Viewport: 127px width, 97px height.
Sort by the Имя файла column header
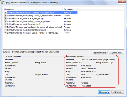tap(33, 9)
